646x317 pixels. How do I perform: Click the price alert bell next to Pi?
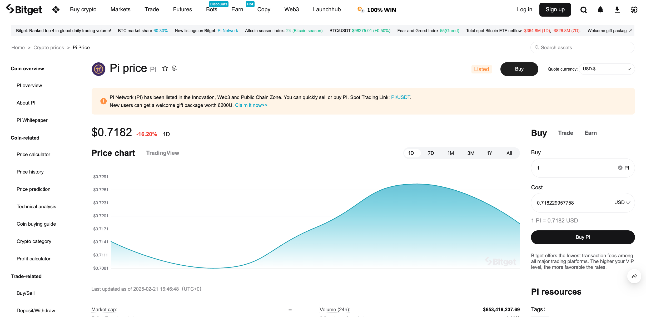(174, 68)
